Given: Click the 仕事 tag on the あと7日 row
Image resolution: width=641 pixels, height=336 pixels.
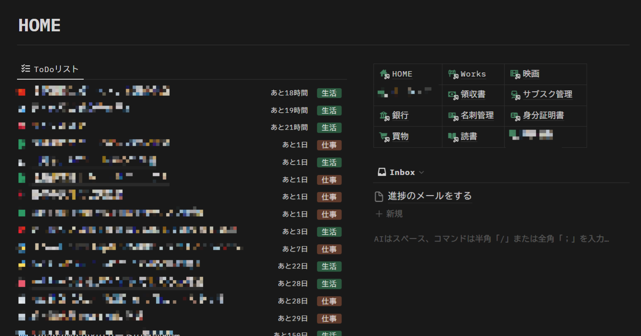Looking at the screenshot, I should (329, 249).
